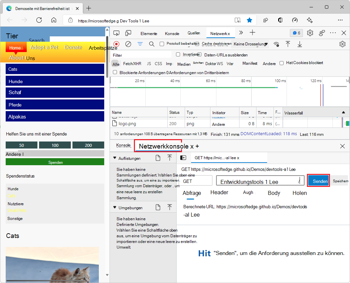Click the Senden button
This screenshot has height=283, width=350.
point(318,181)
